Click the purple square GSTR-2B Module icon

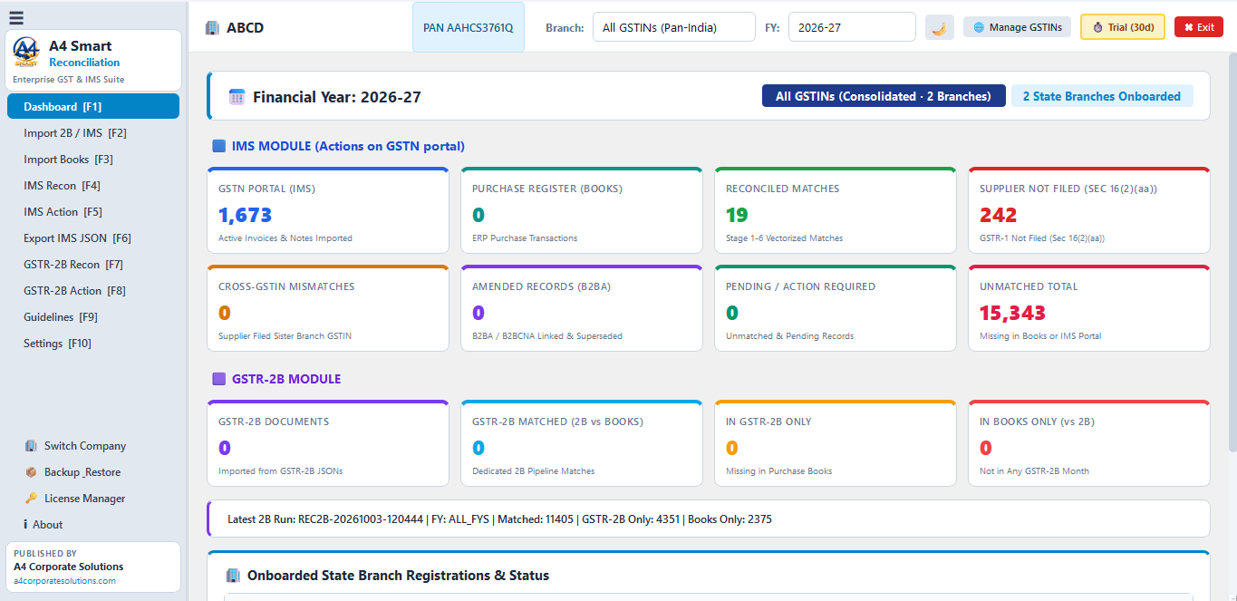pyautogui.click(x=218, y=379)
